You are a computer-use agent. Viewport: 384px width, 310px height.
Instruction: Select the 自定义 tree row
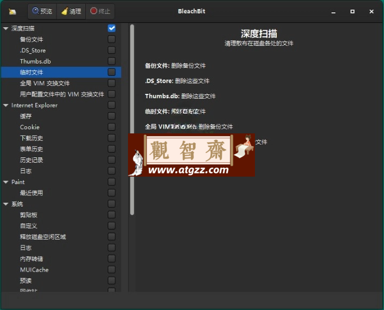[61, 226]
